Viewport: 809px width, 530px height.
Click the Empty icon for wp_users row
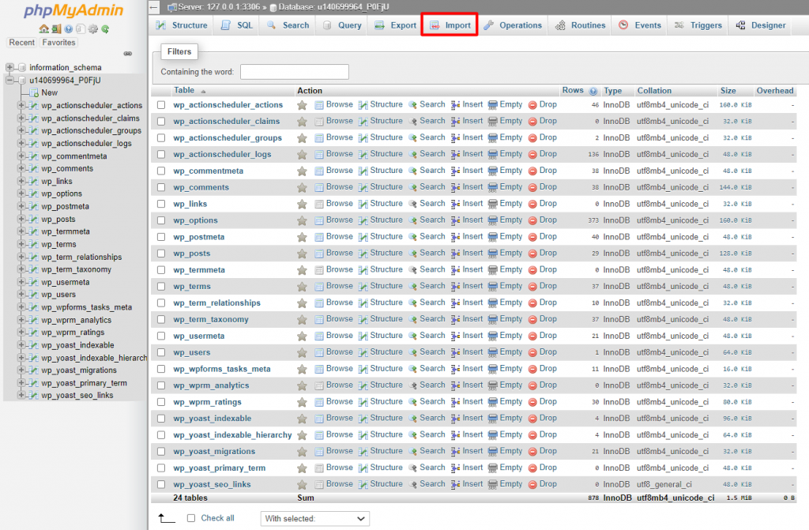coord(493,352)
